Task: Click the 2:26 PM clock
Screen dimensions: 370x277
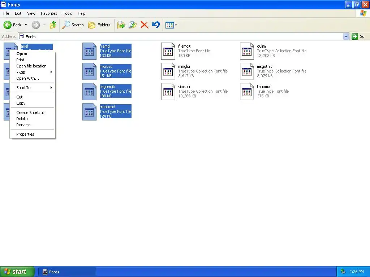Action: pyautogui.click(x=357, y=272)
